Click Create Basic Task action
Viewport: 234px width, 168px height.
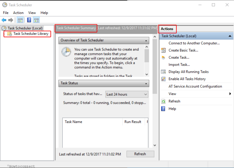(183, 50)
